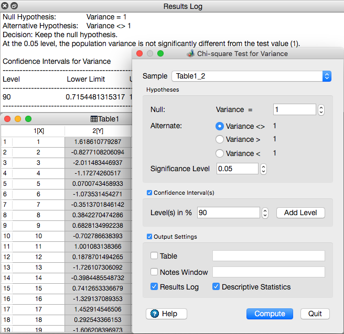This screenshot has width=344, height=334.
Task: Enable Notes Window output option
Action: point(154,272)
